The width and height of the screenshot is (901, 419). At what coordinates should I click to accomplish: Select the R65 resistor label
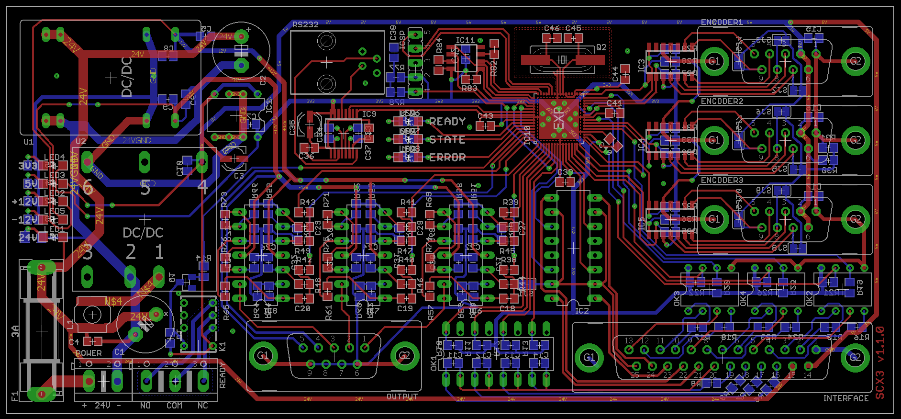pos(226,312)
